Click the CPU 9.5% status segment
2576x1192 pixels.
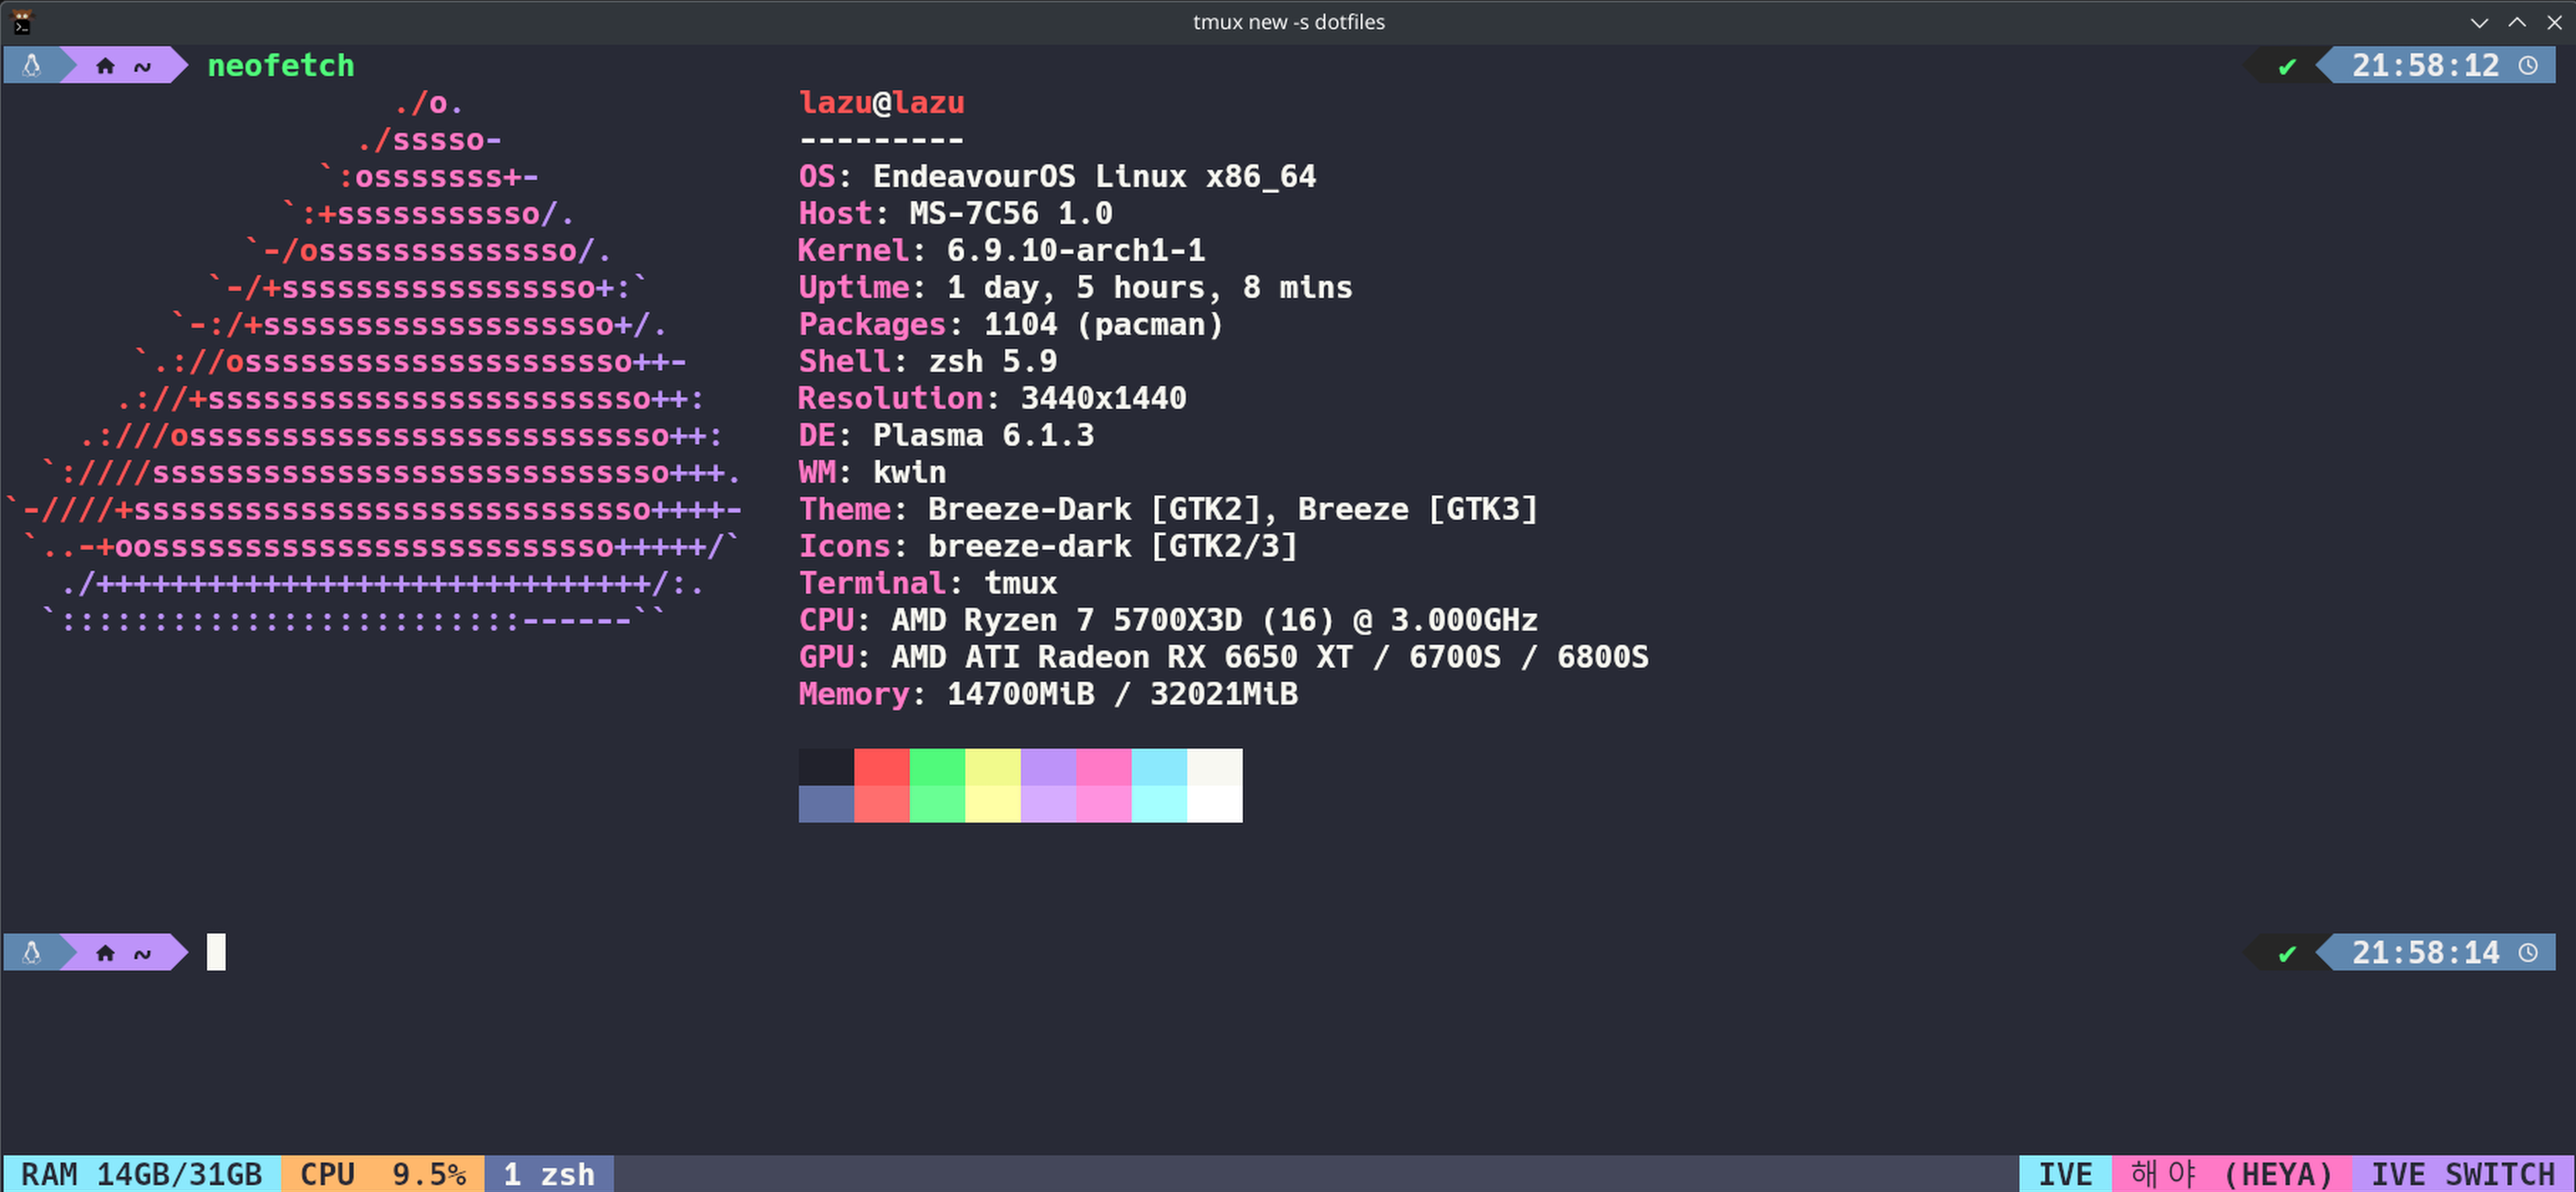383,1174
